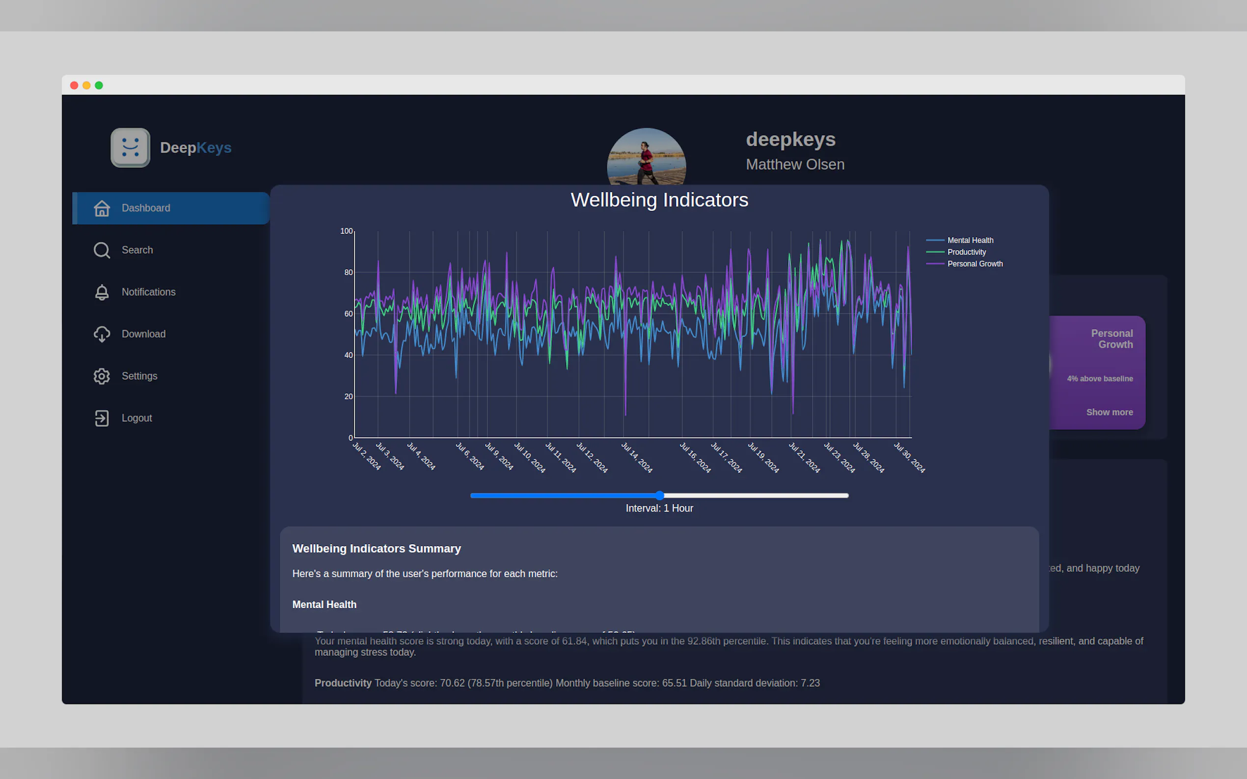
Task: Click the DeepKeys brand name text
Action: [x=195, y=148]
